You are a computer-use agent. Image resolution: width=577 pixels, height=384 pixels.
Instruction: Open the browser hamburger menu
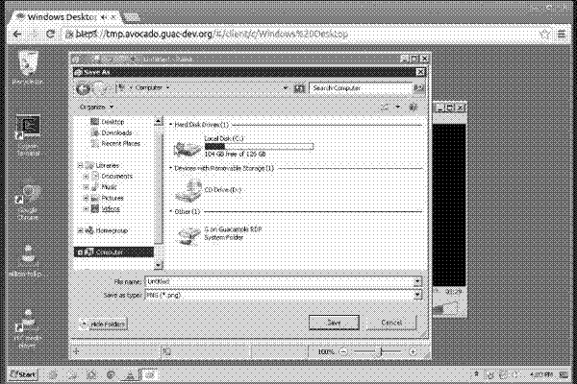click(562, 35)
